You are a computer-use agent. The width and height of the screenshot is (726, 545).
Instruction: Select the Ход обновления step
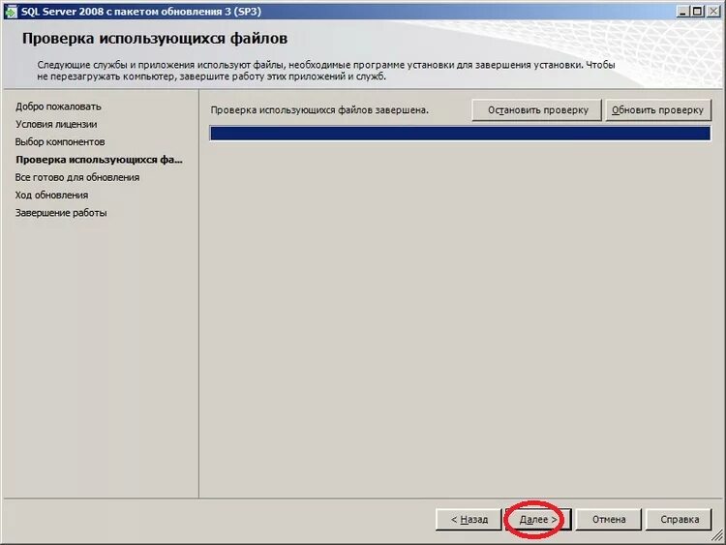[51, 195]
